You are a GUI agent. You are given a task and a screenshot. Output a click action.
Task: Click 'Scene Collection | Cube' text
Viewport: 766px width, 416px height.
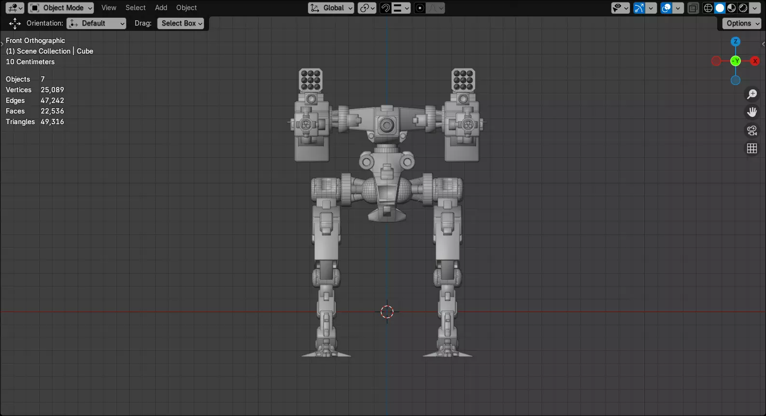tap(55, 51)
